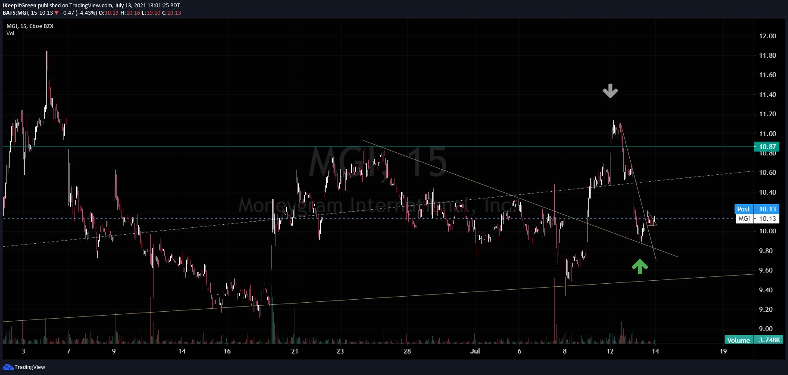Click the 10.87 horizontal line price label
788x375 pixels.
tap(767, 146)
